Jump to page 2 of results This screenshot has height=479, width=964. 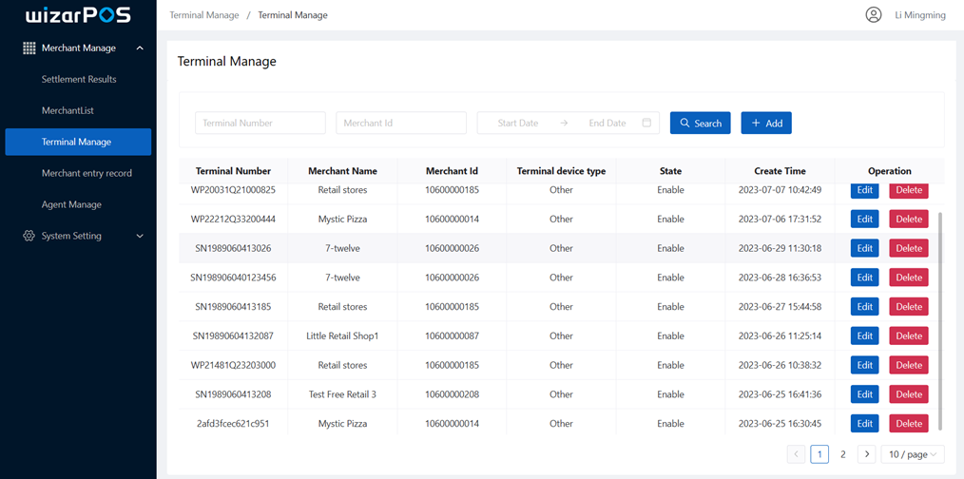842,454
